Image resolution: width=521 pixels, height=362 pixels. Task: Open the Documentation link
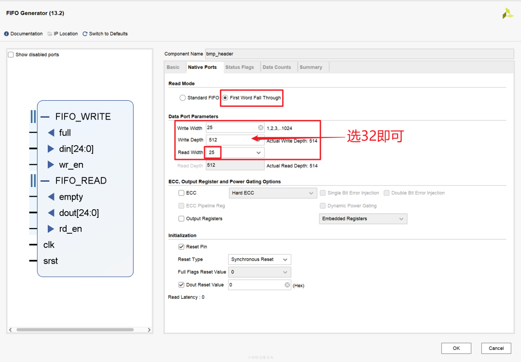[27, 34]
